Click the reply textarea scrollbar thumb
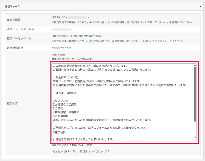 195,94
